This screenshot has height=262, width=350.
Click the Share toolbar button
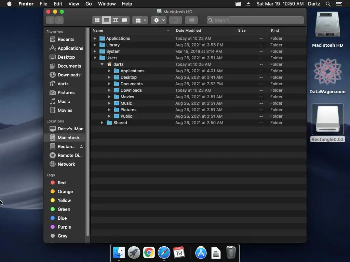point(176,20)
